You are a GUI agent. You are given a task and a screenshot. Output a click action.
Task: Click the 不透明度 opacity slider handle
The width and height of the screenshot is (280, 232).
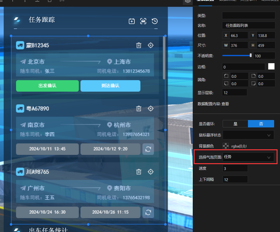pyautogui.click(x=251, y=56)
